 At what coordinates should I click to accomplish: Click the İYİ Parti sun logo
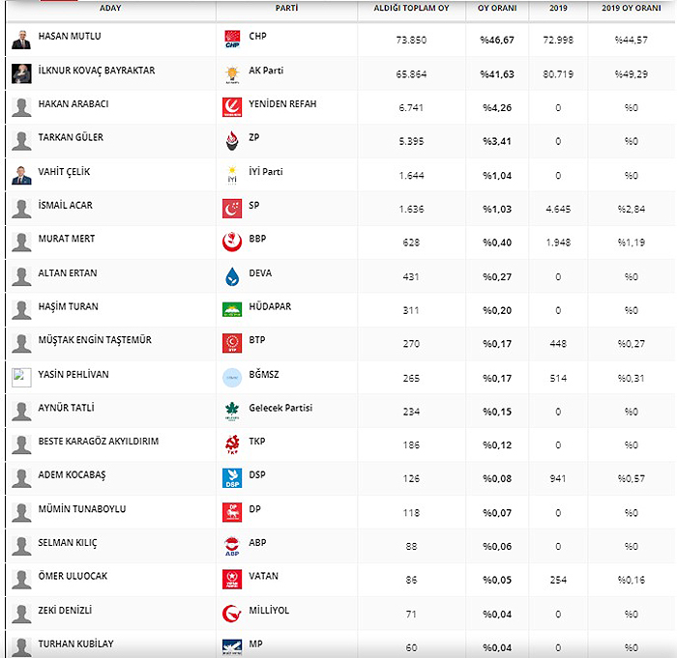tap(232, 175)
